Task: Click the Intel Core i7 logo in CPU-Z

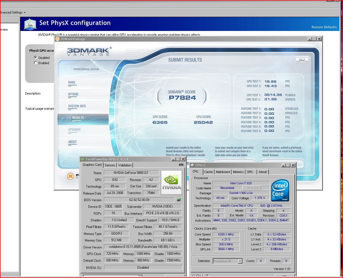Action: (280, 190)
